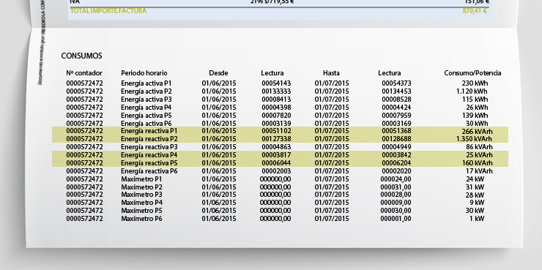Select final reading '00004949'
Viewport: 542px width, 270px height.
click(x=396, y=147)
